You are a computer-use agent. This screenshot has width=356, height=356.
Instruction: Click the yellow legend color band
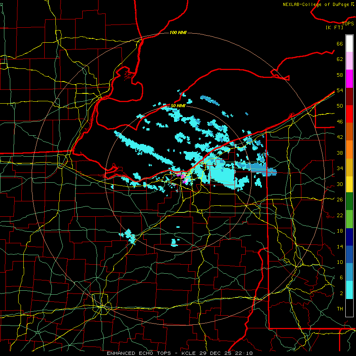(x=349, y=185)
